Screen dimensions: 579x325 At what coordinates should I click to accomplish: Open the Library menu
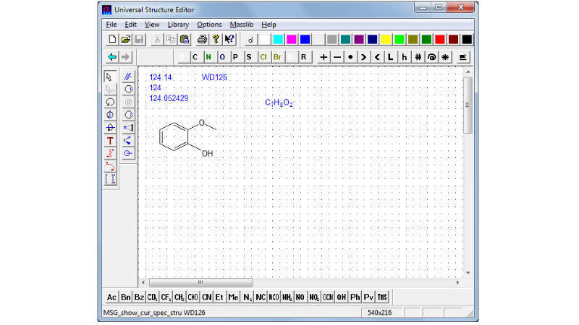(178, 24)
